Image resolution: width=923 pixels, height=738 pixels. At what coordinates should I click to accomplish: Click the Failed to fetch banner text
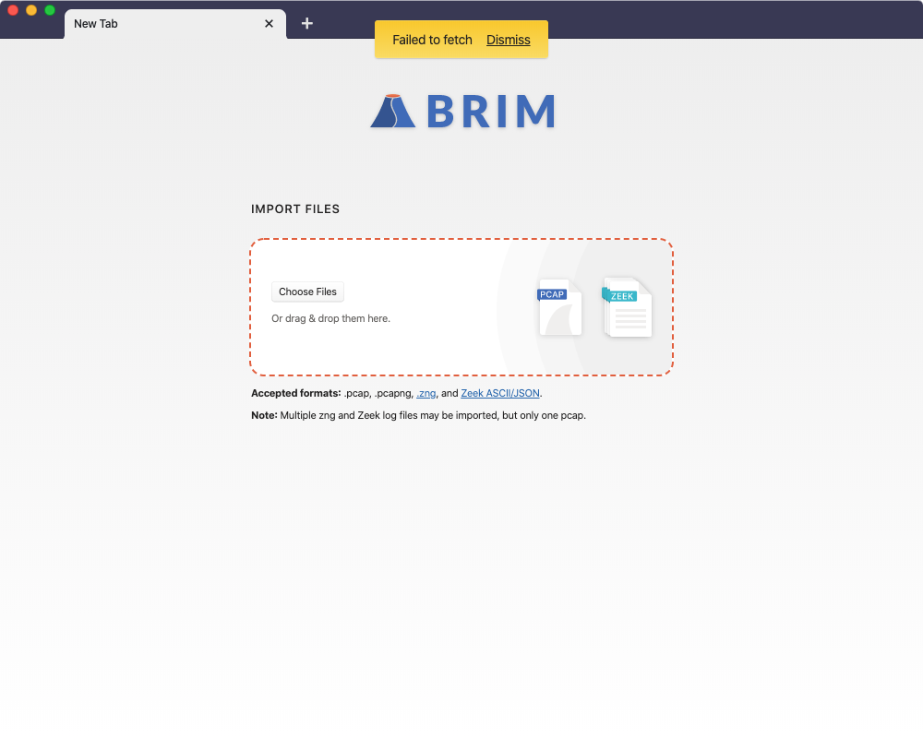(x=431, y=40)
